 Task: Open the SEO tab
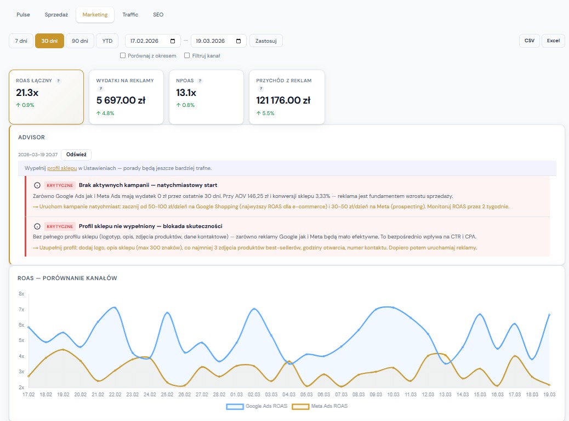coord(158,15)
